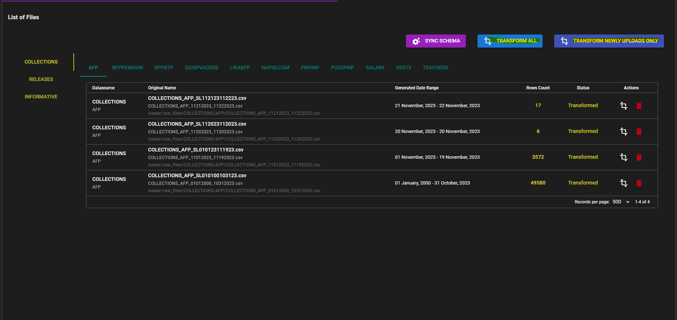The image size is (677, 320).
Task: Click COLLECTIONS_AFP_11012023_11192023.csv secondary name
Action: [x=195, y=158]
